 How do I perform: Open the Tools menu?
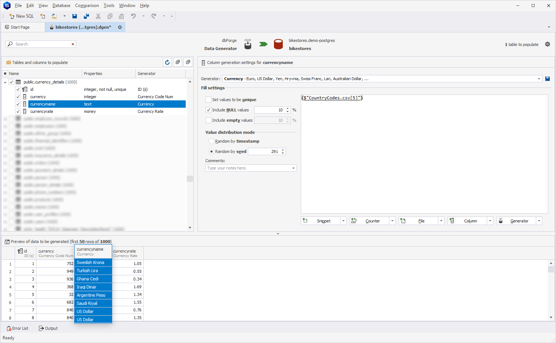point(109,6)
